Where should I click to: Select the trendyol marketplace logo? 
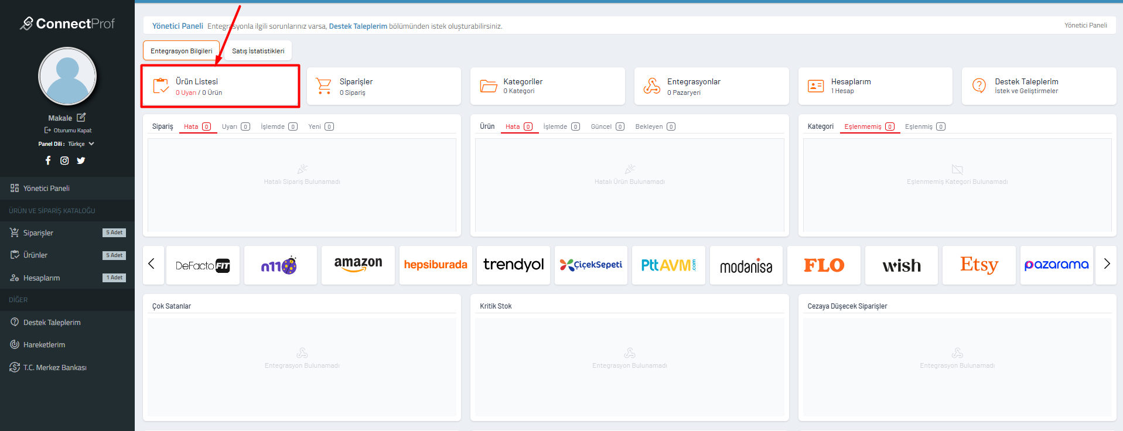pos(513,265)
